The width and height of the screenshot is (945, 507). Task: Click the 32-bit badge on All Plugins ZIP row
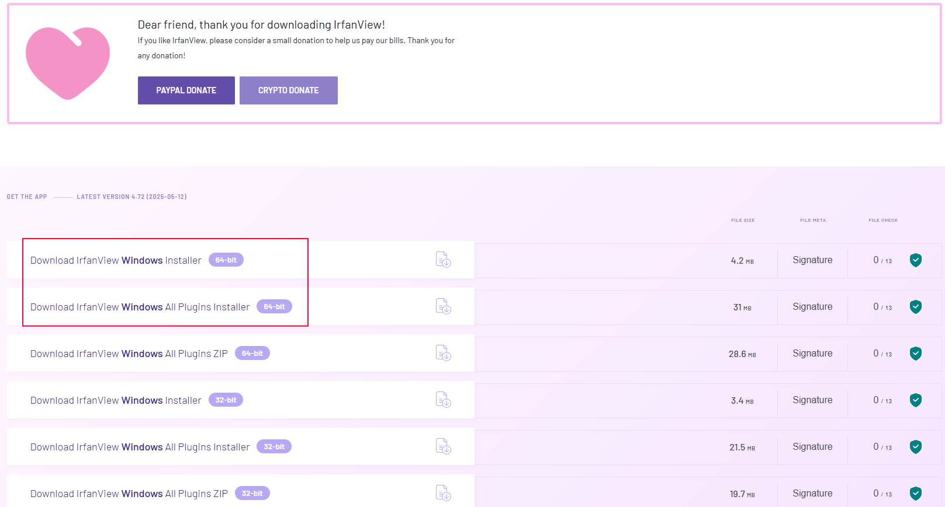click(252, 493)
